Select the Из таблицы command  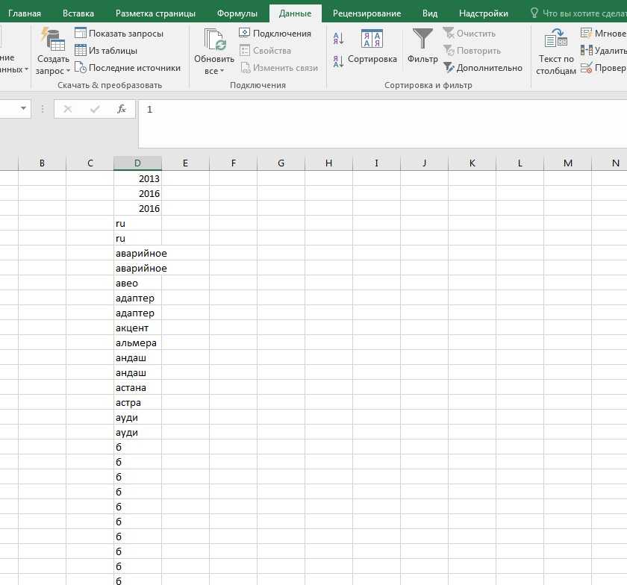112,51
